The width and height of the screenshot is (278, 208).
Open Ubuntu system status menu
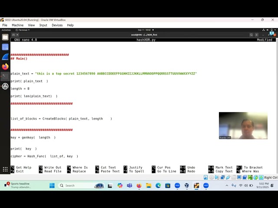269,30
